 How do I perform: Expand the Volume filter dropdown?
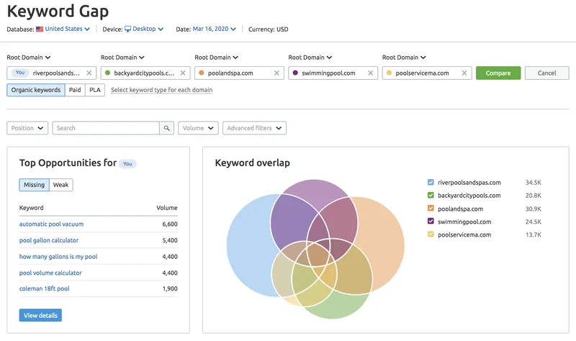(198, 128)
